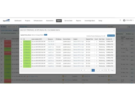
Task: Go to page 1 in dialog pagination
Action: 87,70
